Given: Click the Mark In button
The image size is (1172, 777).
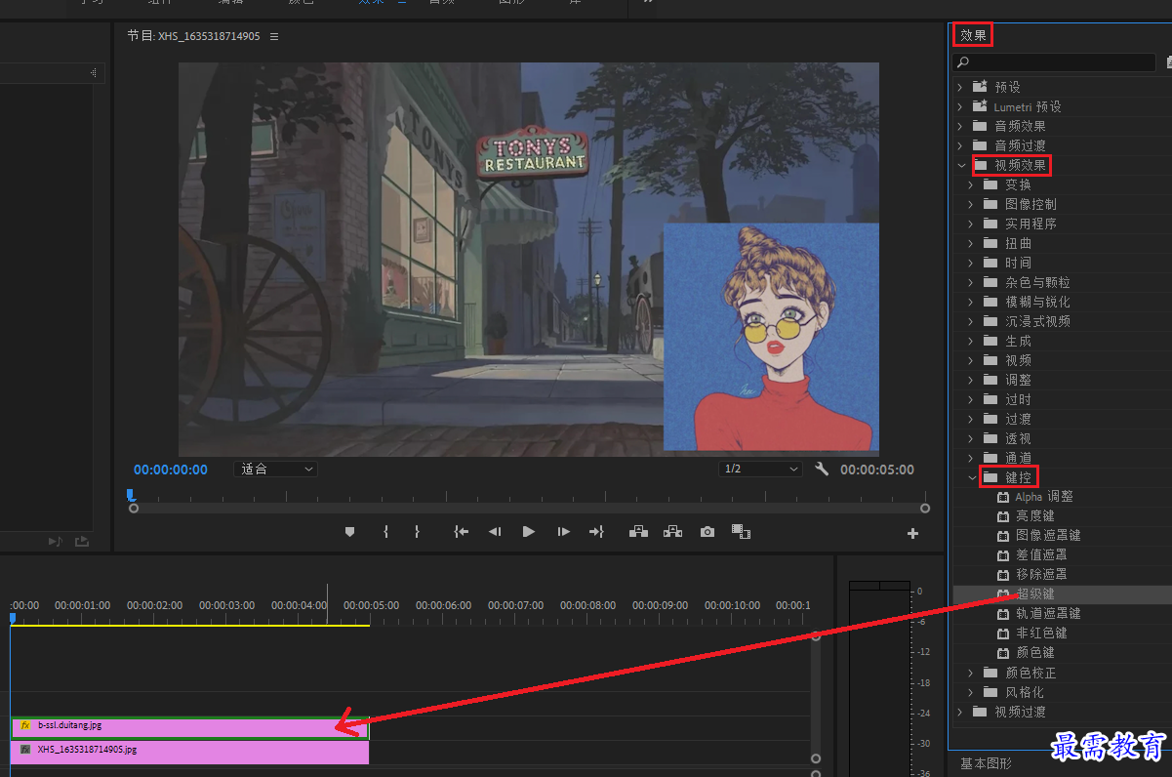Looking at the screenshot, I should coord(386,532).
